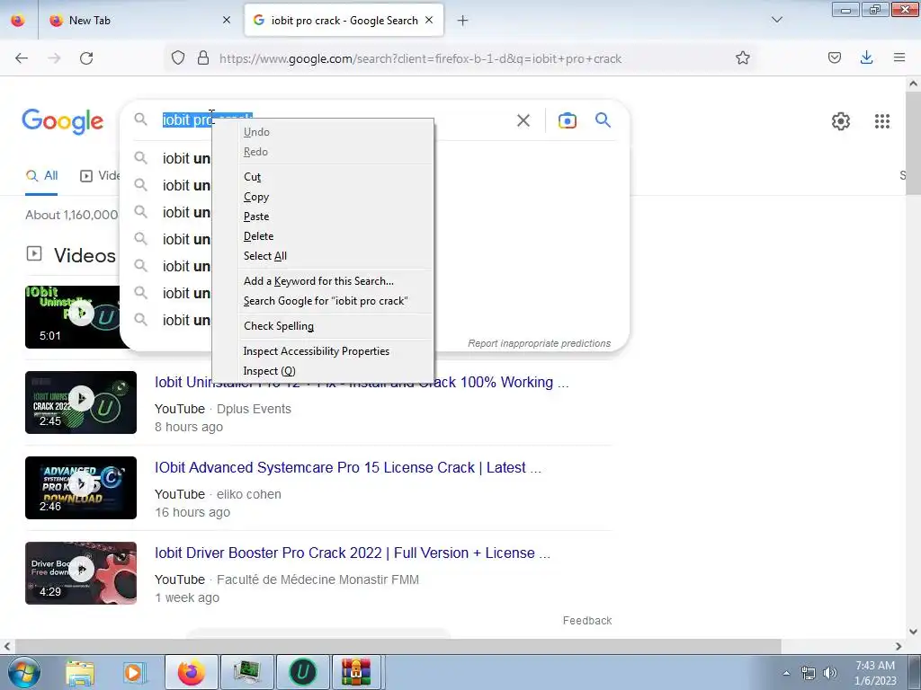This screenshot has height=690, width=921.
Task: Click the site security padlock icon
Action: (x=203, y=58)
